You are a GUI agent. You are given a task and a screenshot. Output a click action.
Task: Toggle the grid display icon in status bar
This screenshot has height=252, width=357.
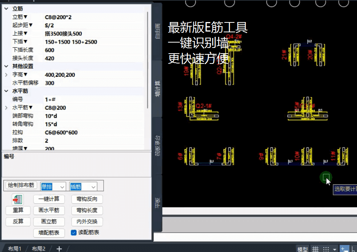(x=315, y=249)
